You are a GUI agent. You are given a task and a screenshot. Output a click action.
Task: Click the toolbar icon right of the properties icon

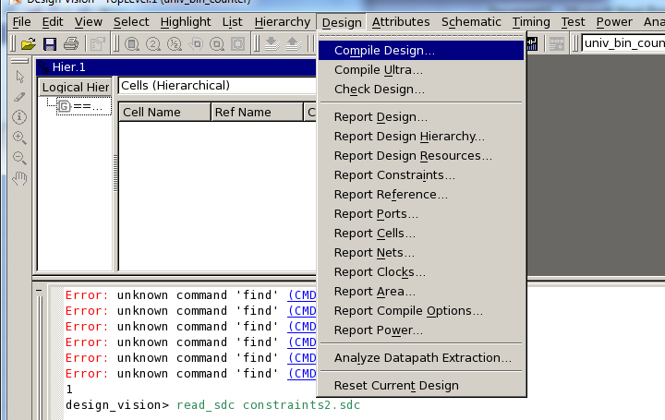(x=132, y=43)
